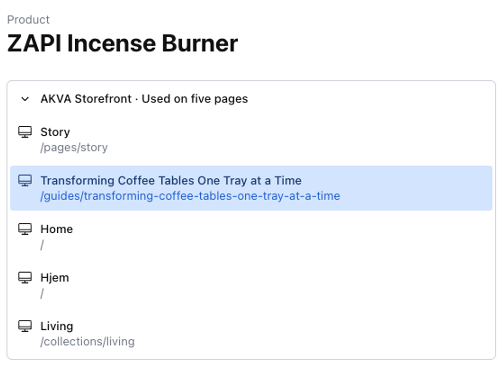
Task: Click the monitor icon beside Hjem
Action: click(25, 278)
